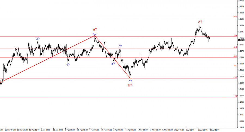Click the 16 Nov 04:00 time label
The image size is (245, 132).
click(x=10, y=130)
